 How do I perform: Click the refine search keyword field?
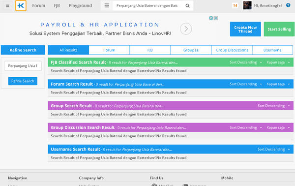(x=23, y=66)
